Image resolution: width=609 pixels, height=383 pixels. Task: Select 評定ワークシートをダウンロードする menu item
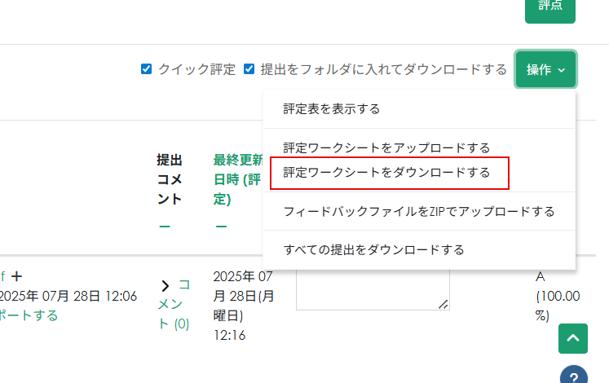[x=386, y=172]
